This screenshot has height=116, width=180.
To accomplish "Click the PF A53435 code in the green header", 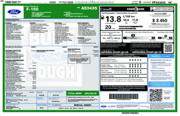I will [87, 8].
